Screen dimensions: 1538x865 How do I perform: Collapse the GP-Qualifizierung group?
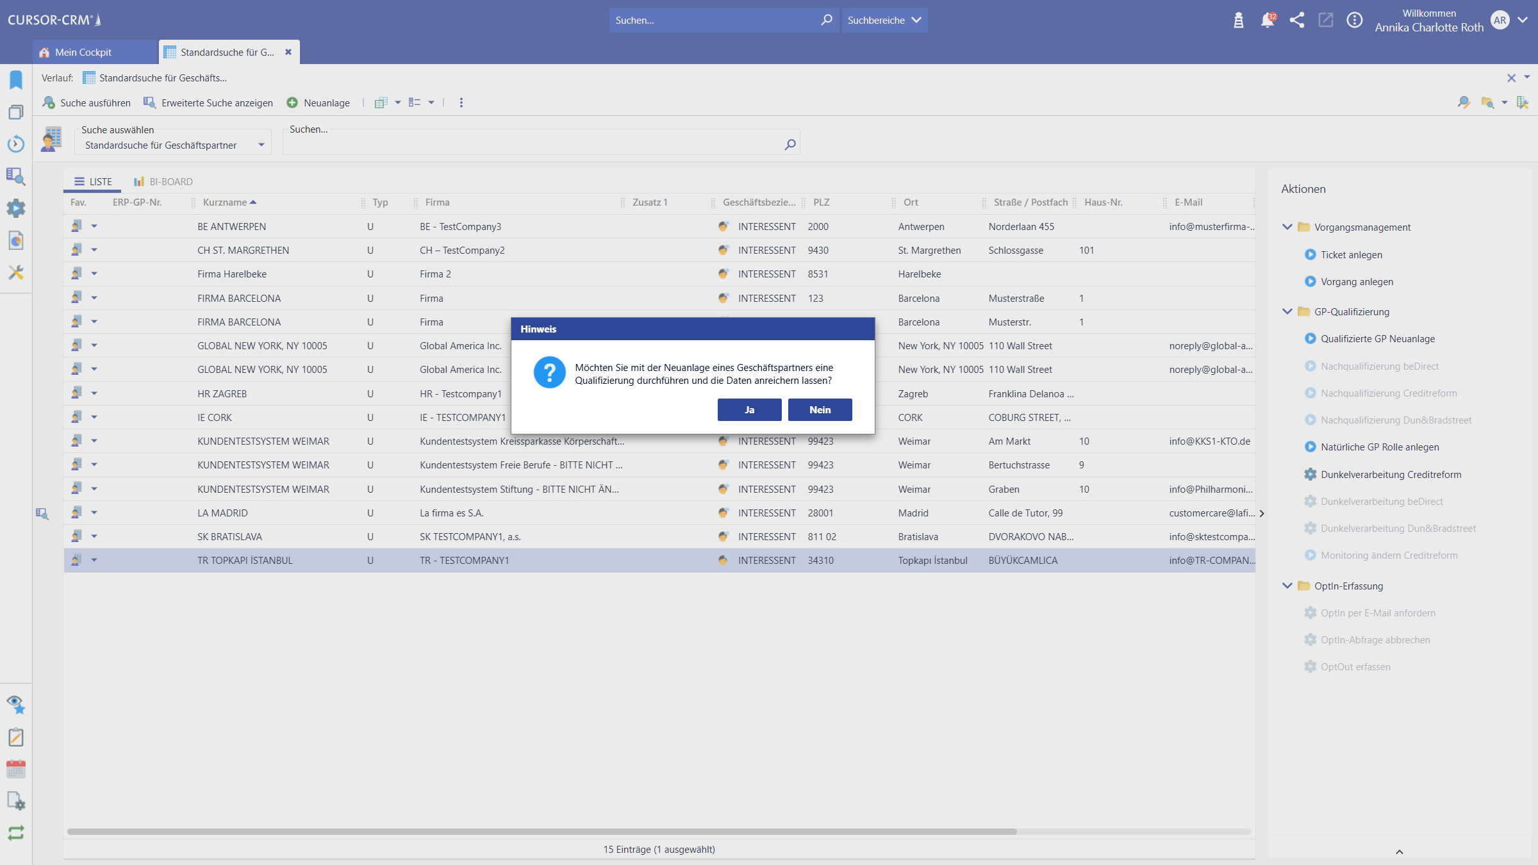(x=1287, y=311)
